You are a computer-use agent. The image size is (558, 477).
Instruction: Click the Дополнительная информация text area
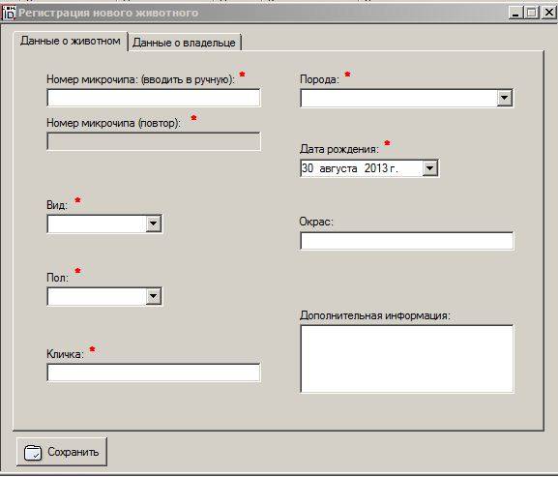(x=407, y=359)
